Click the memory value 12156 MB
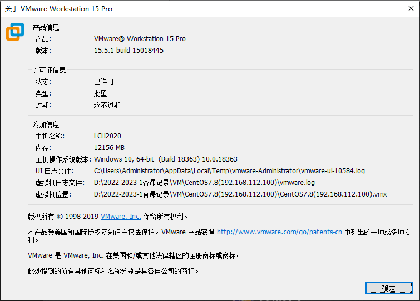Screen dimensions: 420x301 (109, 148)
